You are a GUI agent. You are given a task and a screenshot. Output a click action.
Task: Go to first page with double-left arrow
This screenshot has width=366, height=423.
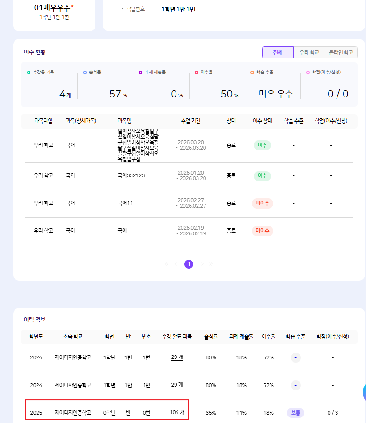[166, 264]
